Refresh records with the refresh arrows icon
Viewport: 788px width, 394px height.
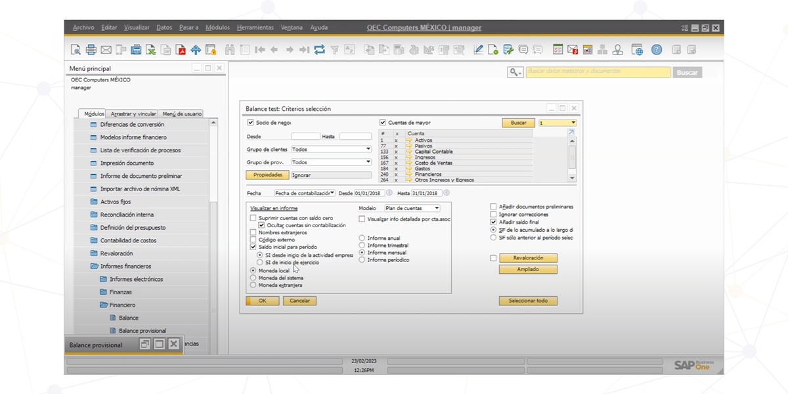click(319, 49)
